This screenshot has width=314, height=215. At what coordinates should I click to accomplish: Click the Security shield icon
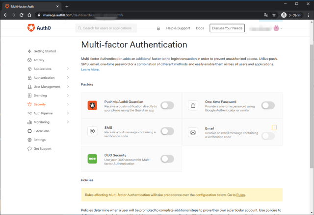(x=29, y=104)
